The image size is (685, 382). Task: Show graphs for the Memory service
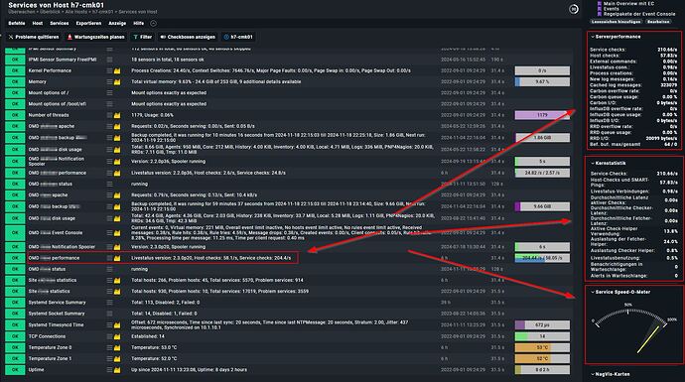pos(117,81)
